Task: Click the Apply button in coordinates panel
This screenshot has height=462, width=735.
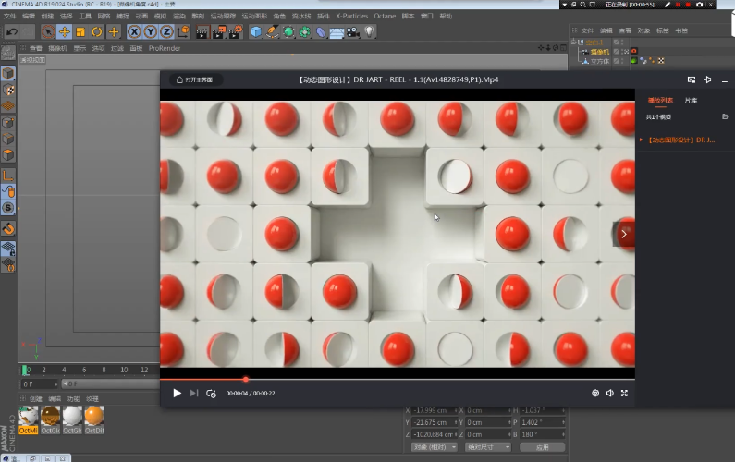Action: point(543,446)
